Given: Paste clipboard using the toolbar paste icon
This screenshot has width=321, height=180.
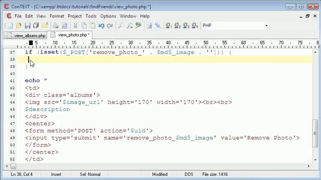Looking at the screenshot, I should pyautogui.click(x=93, y=25).
